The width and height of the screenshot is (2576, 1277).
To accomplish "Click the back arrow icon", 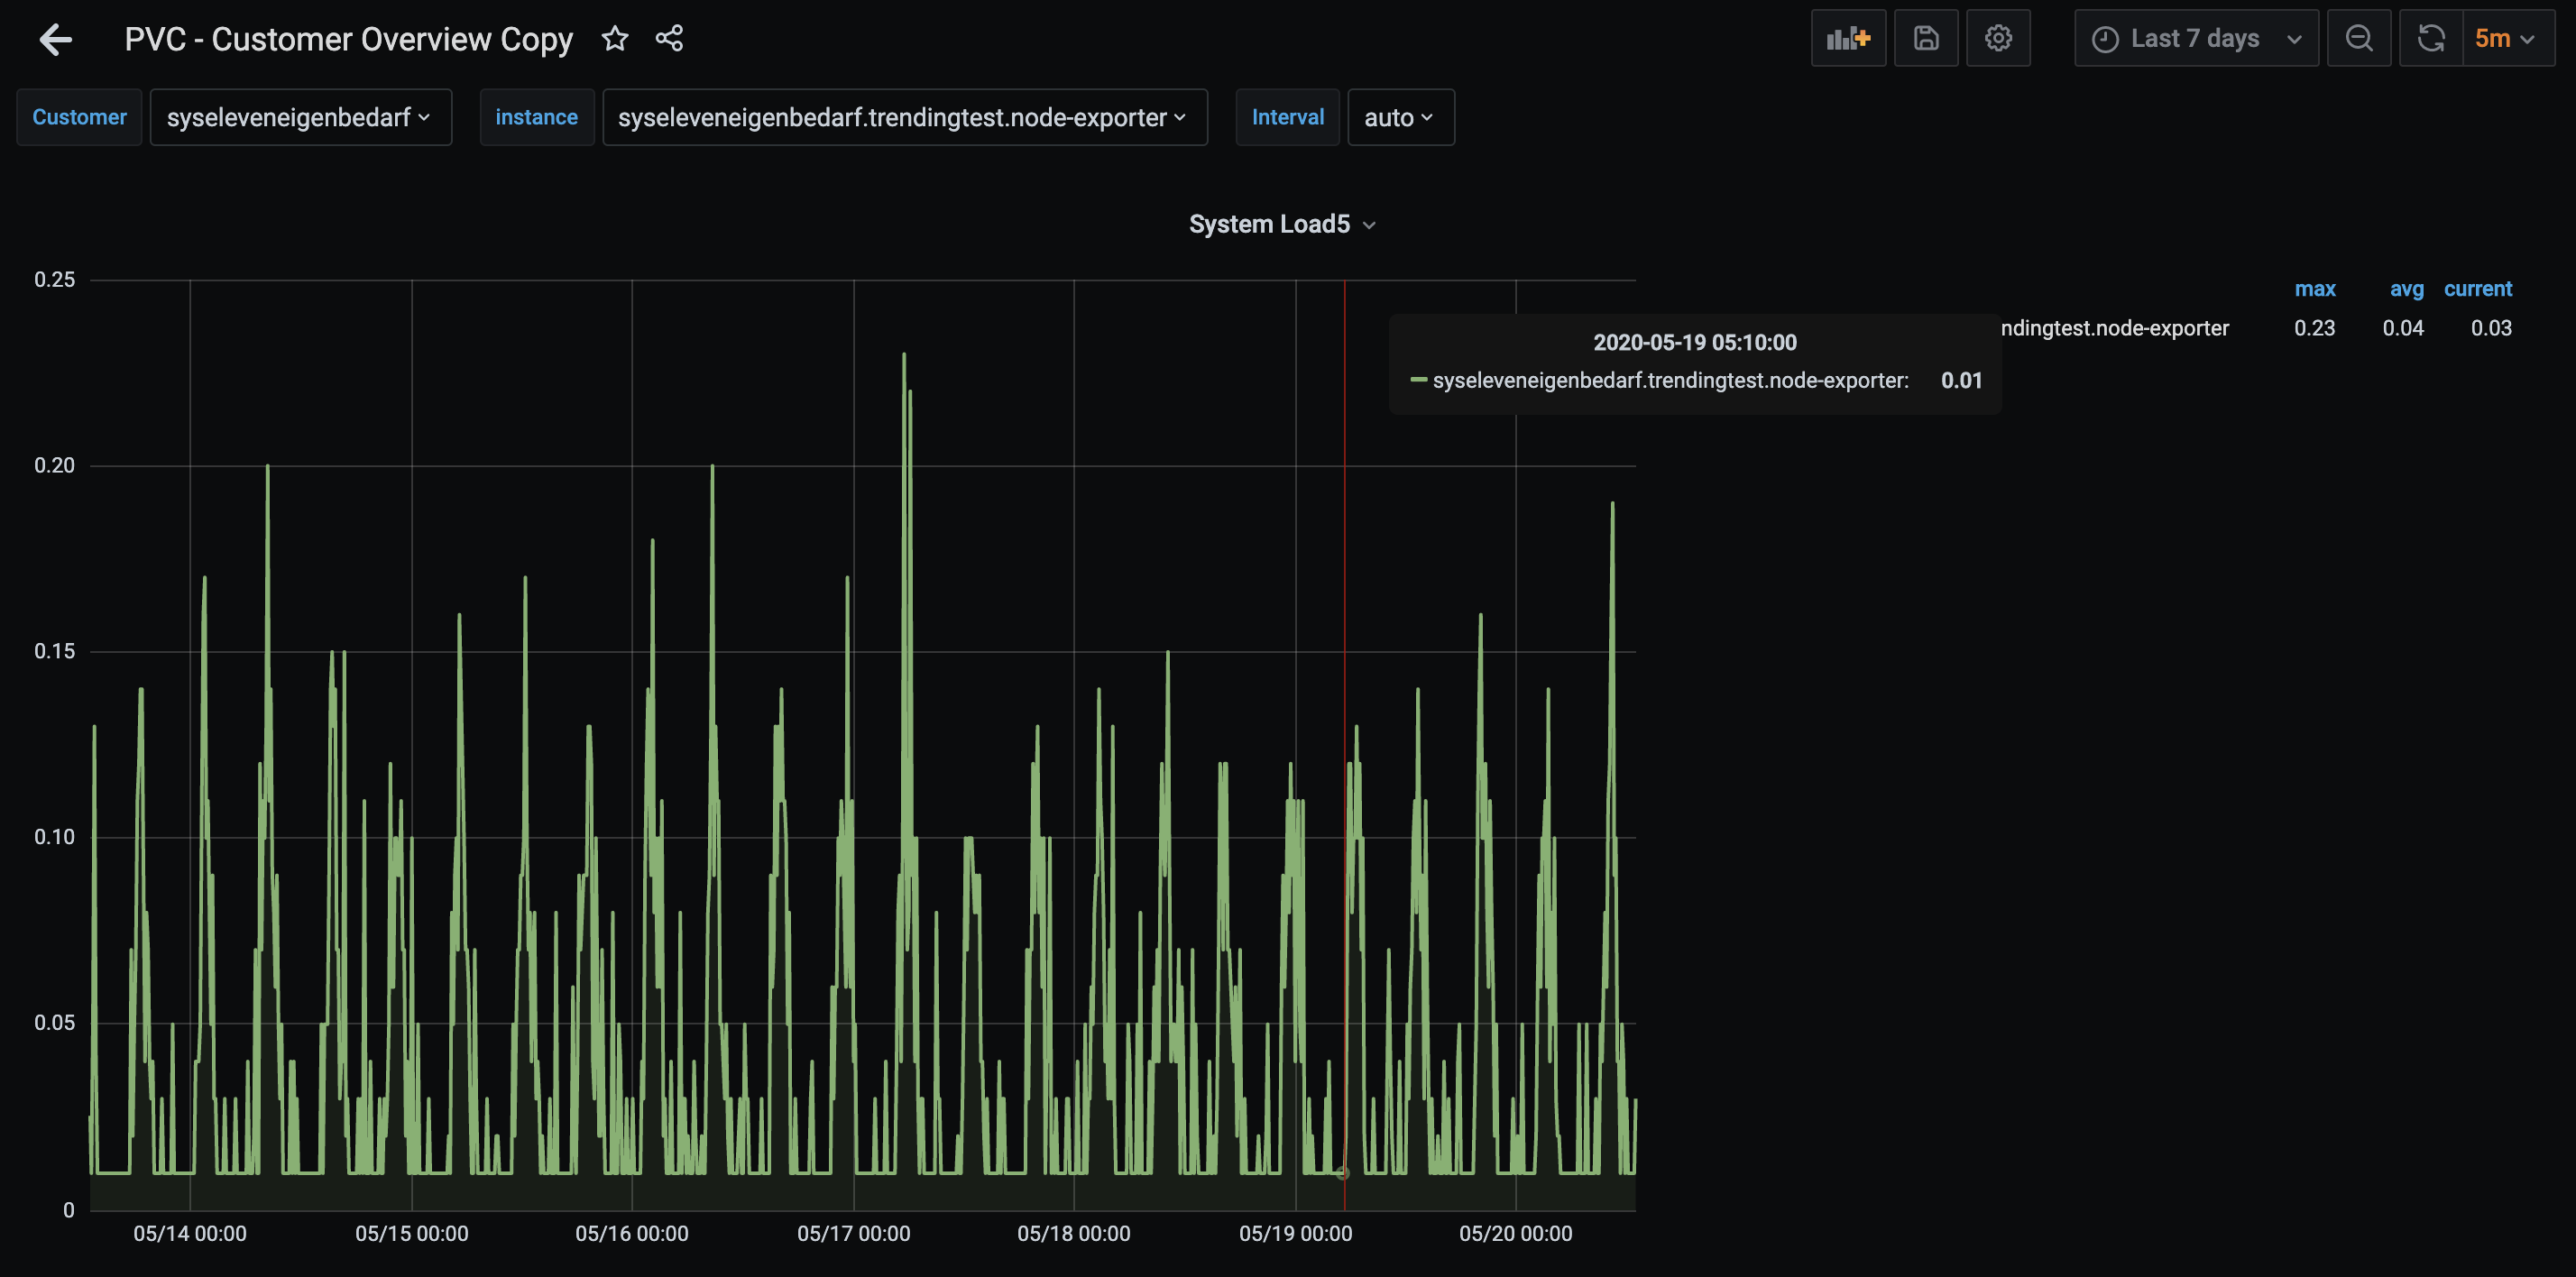I will click(56, 40).
